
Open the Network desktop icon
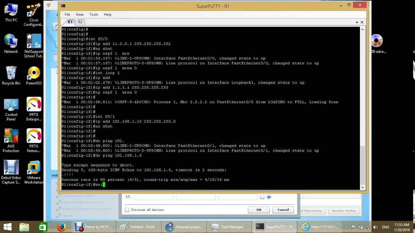pos(11,44)
